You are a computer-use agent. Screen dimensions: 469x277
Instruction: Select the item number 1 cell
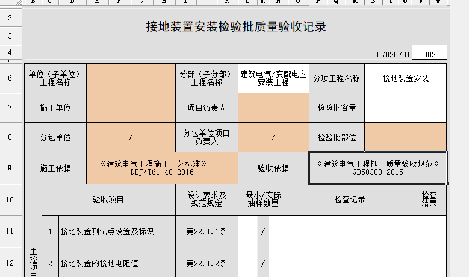[x=50, y=231]
